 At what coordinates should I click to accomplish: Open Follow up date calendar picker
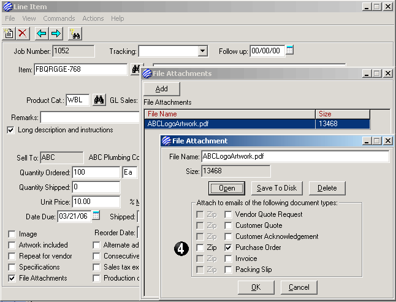pyautogui.click(x=291, y=50)
